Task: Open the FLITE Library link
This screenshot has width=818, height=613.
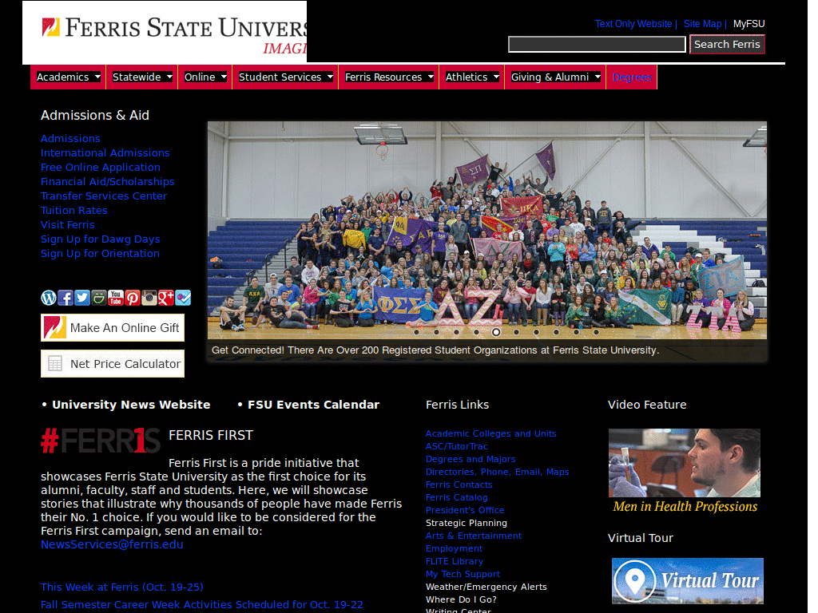Action: (x=455, y=561)
